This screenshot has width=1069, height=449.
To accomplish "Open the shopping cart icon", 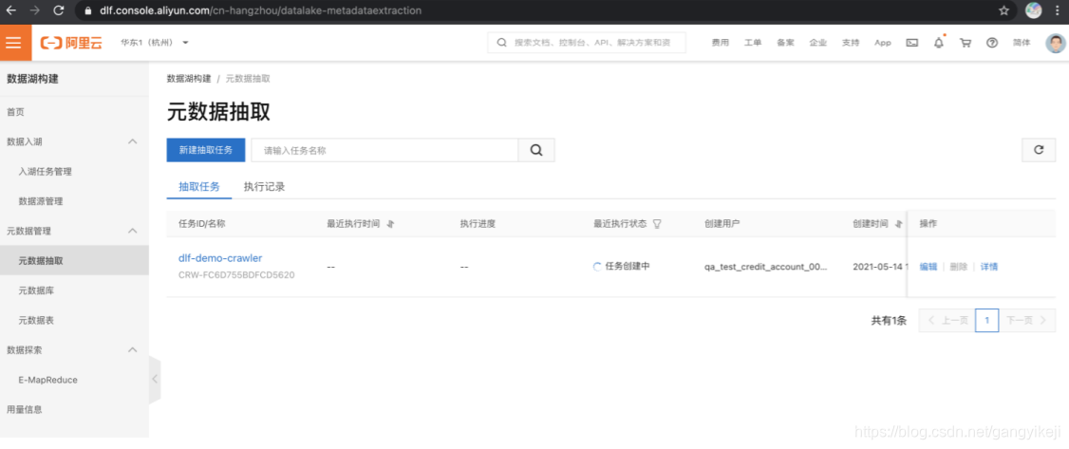I will coord(966,43).
